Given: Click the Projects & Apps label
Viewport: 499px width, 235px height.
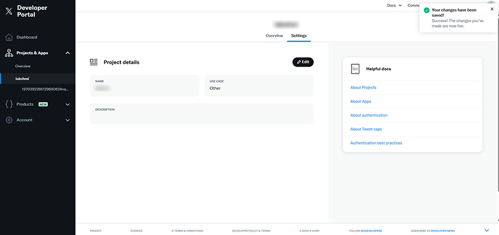Looking at the screenshot, I should (33, 53).
